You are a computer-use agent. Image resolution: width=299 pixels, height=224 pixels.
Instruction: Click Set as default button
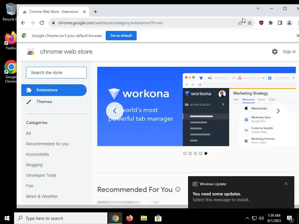(x=121, y=36)
